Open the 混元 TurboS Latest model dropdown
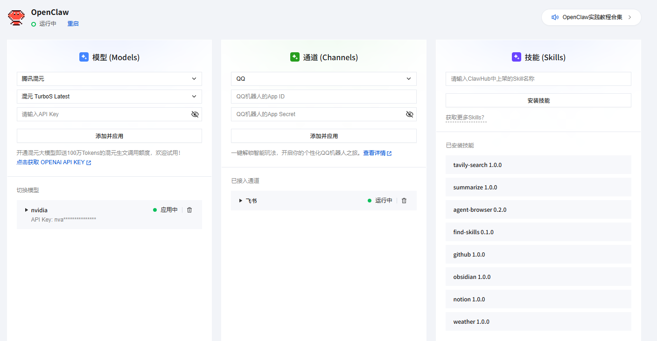Screen dimensions: 657x341 point(109,97)
